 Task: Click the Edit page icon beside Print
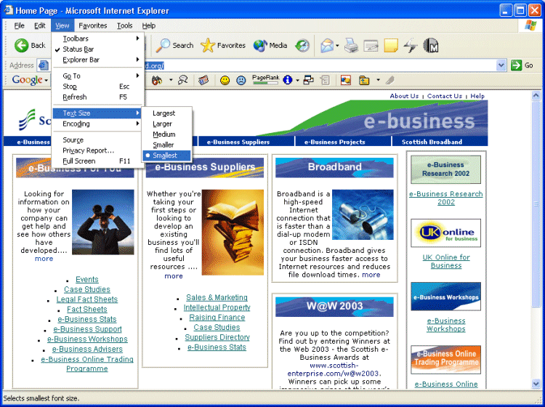[x=371, y=46]
